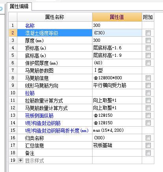Open the blue 拉筋 property link
The image size is (163, 172).
tap(30, 93)
